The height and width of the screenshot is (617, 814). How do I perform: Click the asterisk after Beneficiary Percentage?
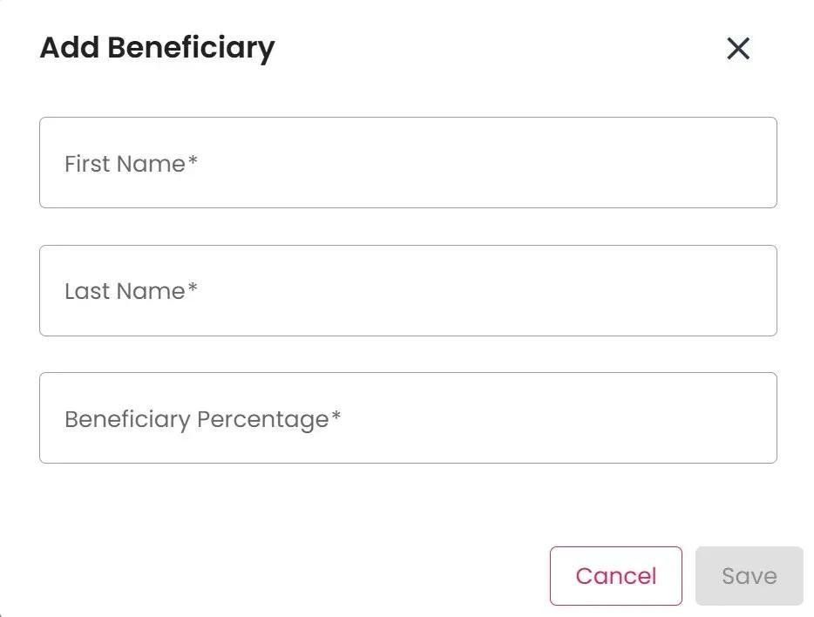336,417
